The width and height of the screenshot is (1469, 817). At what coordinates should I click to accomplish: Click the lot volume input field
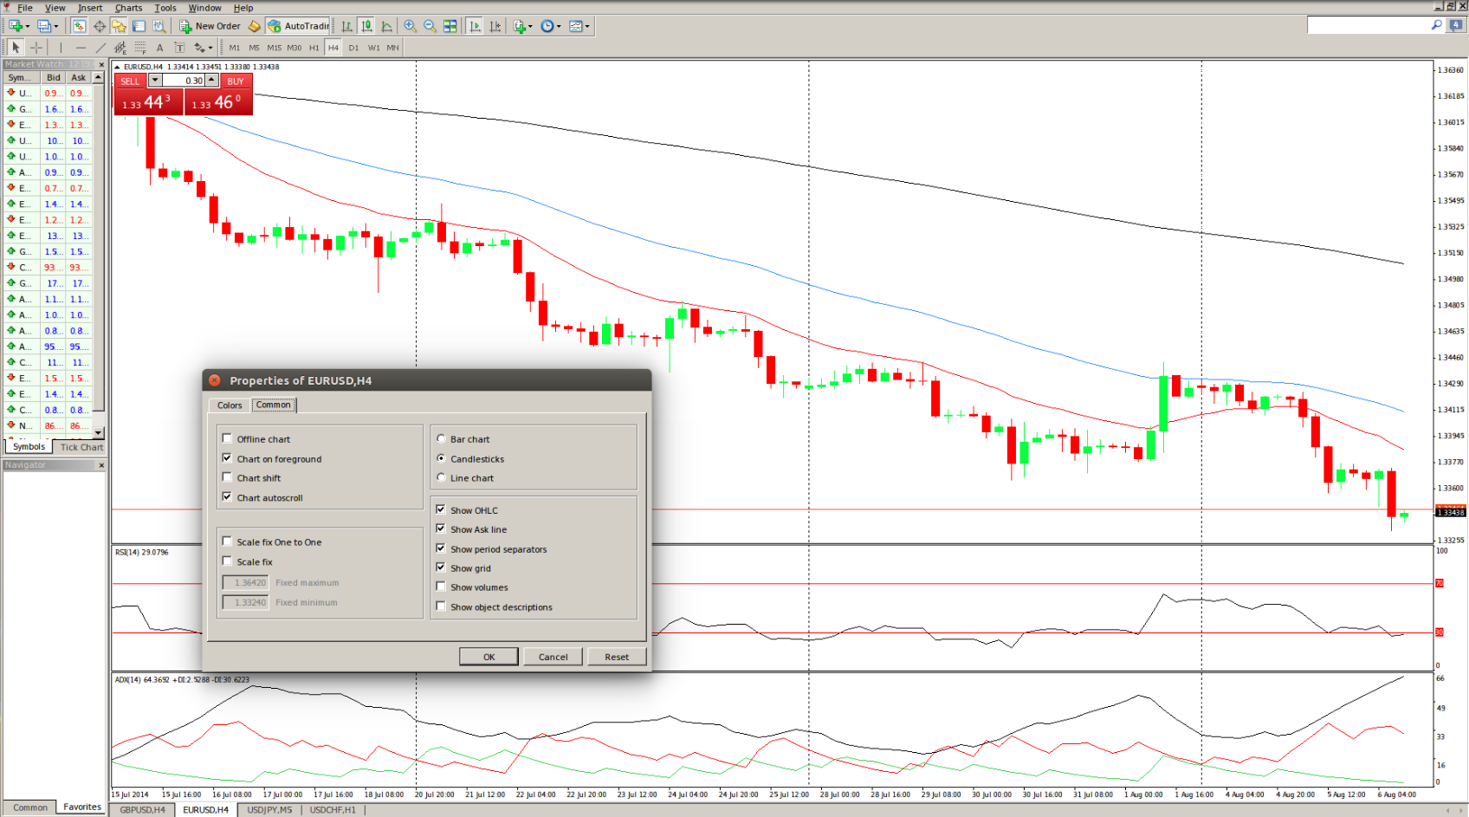(x=184, y=81)
